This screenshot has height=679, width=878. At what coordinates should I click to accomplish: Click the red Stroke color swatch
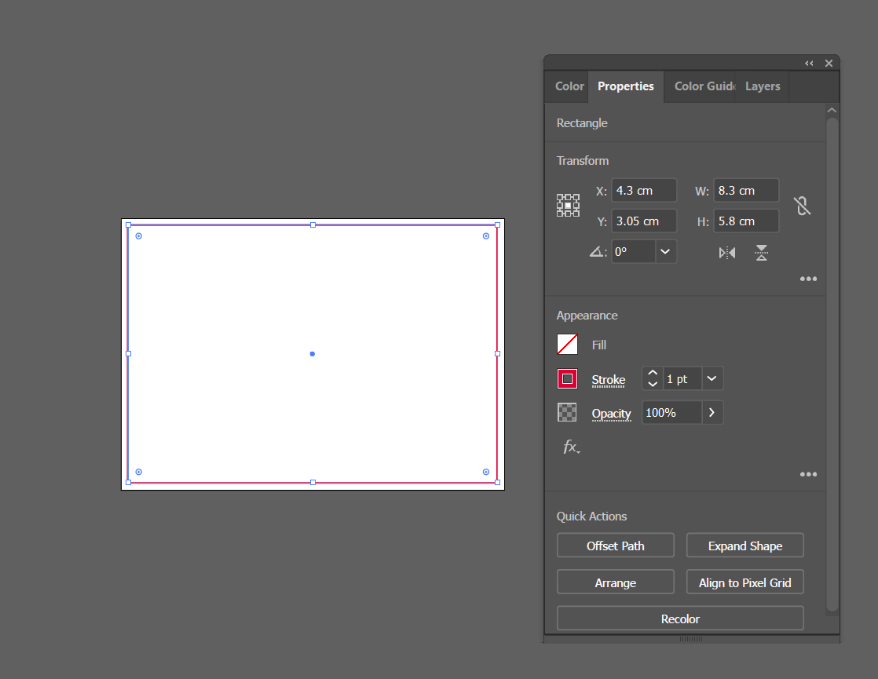567,378
